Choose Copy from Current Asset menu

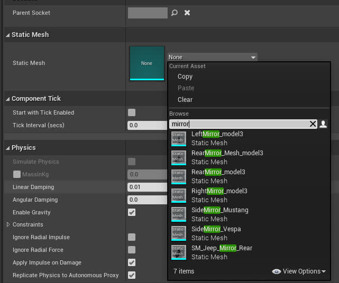pos(185,77)
